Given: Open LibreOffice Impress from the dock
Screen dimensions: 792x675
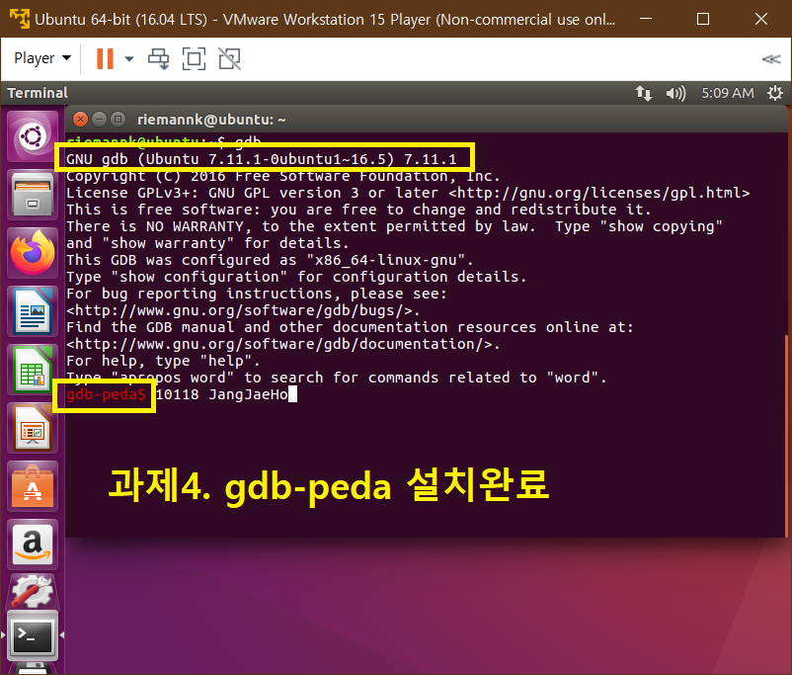Looking at the screenshot, I should (x=33, y=428).
